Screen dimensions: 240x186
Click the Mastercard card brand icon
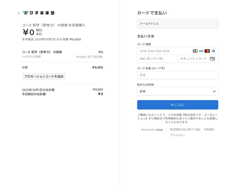[x=207, y=51]
